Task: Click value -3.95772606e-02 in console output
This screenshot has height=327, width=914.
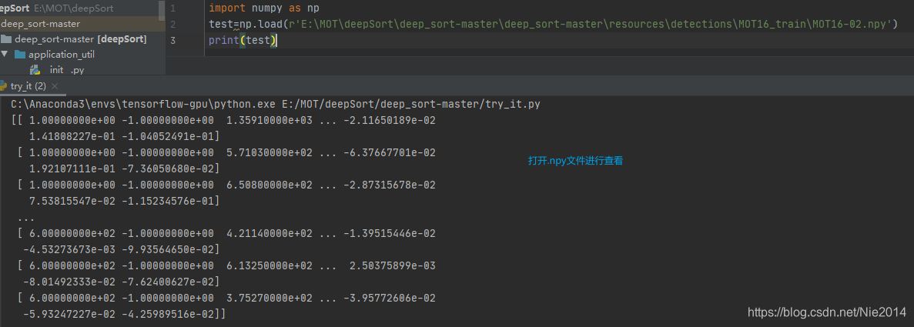Action: click(x=389, y=298)
